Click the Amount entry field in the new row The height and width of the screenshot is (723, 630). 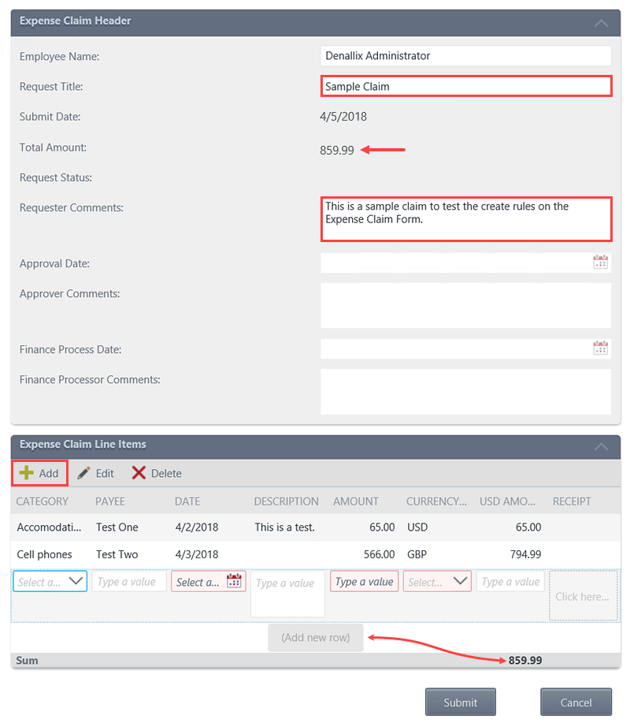click(x=364, y=580)
